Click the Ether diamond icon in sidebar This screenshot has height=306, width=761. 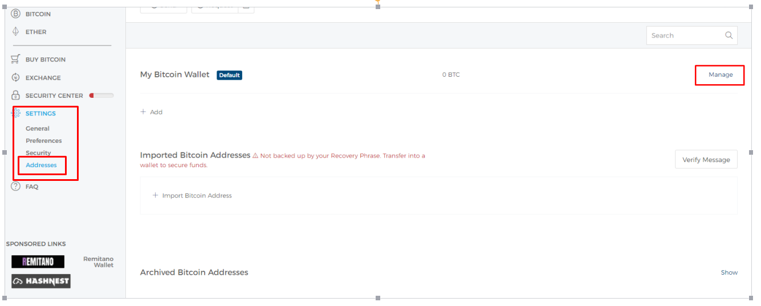(15, 32)
